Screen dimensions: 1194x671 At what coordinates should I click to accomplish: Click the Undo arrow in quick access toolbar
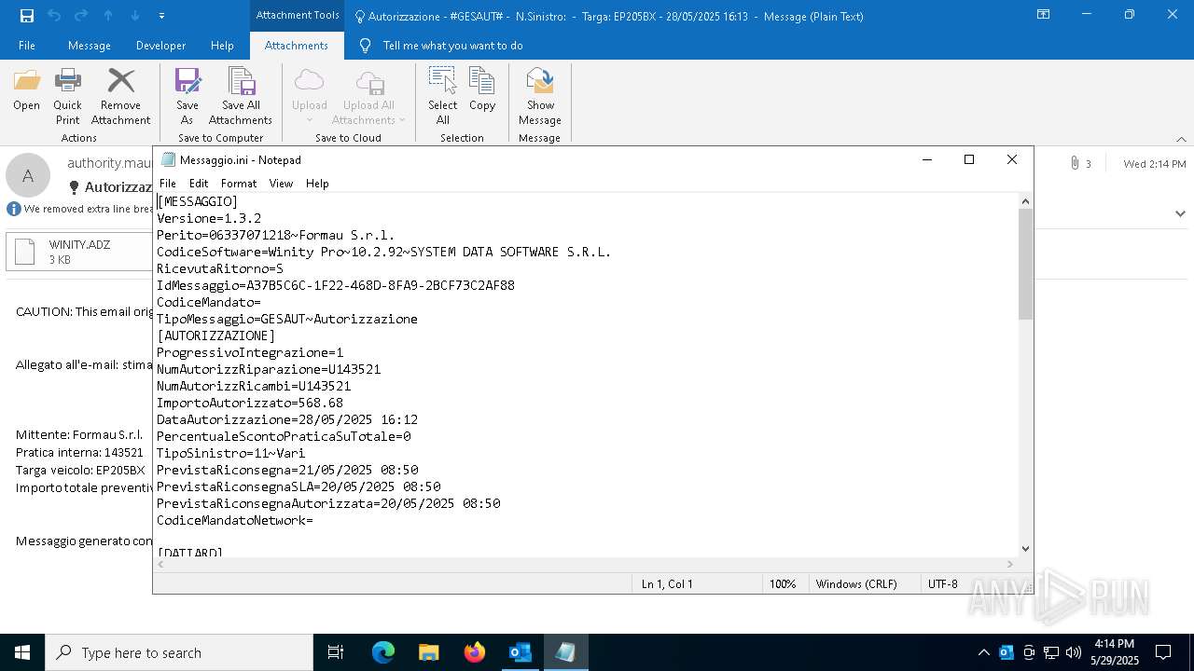53,16
